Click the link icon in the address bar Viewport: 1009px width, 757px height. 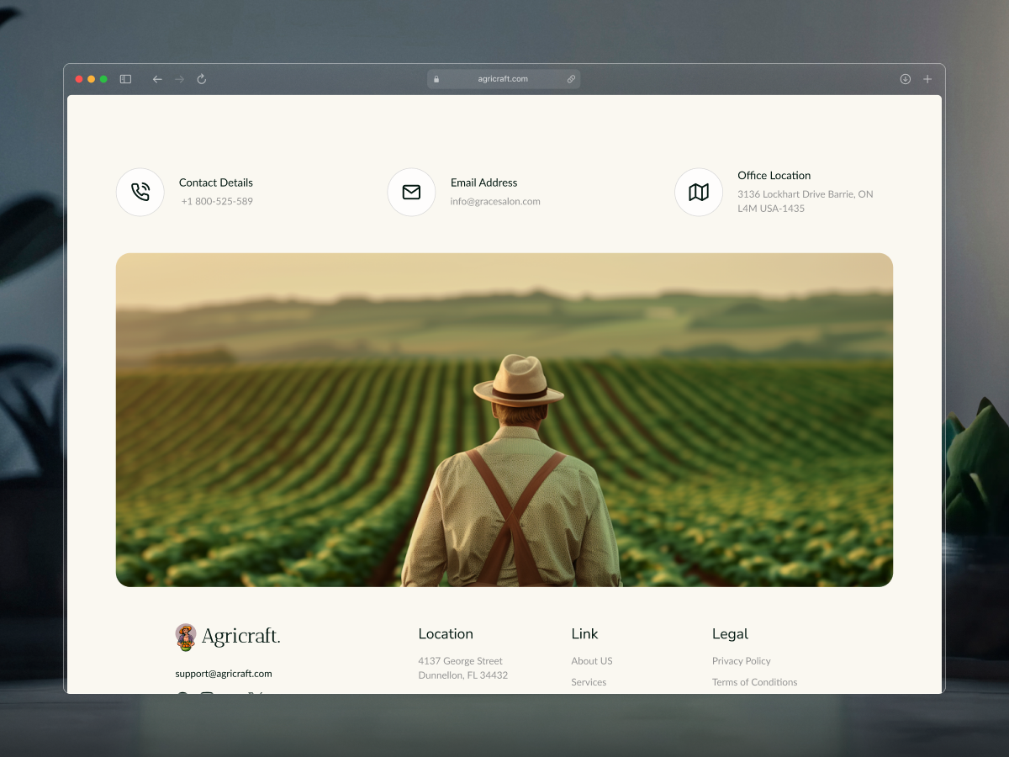coord(572,78)
